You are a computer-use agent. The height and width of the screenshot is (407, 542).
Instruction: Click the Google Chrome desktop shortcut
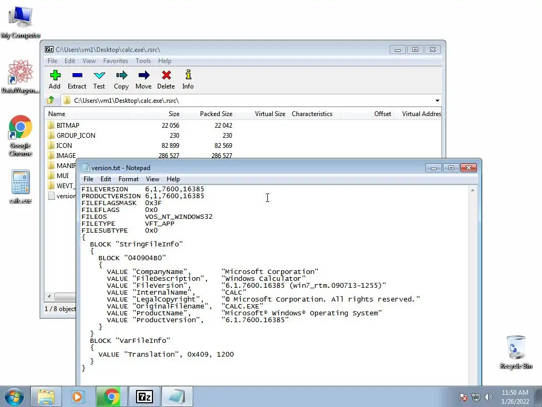tap(21, 136)
